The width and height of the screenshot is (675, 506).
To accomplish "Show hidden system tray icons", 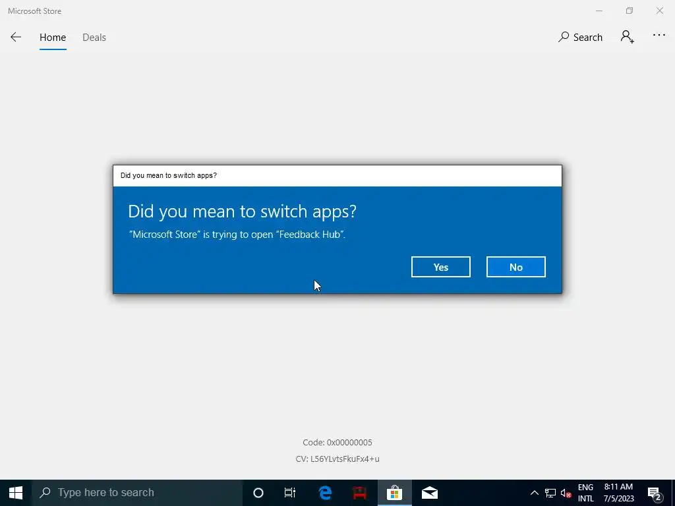I will [x=534, y=493].
